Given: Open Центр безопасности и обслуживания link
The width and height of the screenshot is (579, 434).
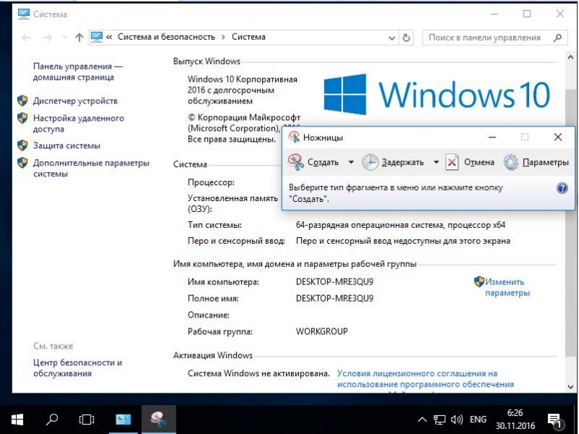Looking at the screenshot, I should click(77, 367).
